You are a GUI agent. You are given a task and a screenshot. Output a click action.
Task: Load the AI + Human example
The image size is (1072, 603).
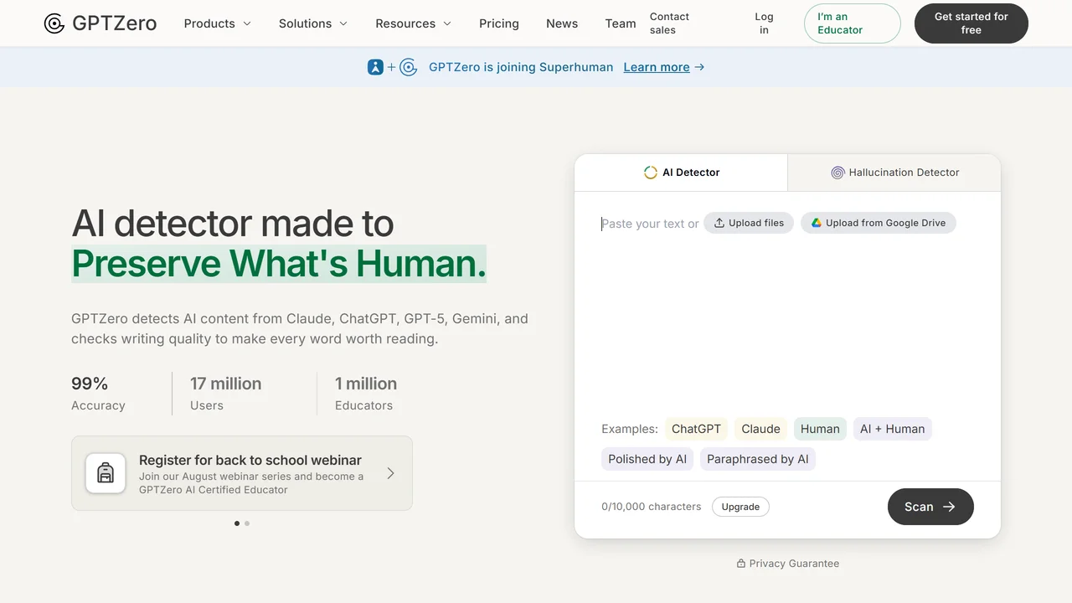pos(893,429)
